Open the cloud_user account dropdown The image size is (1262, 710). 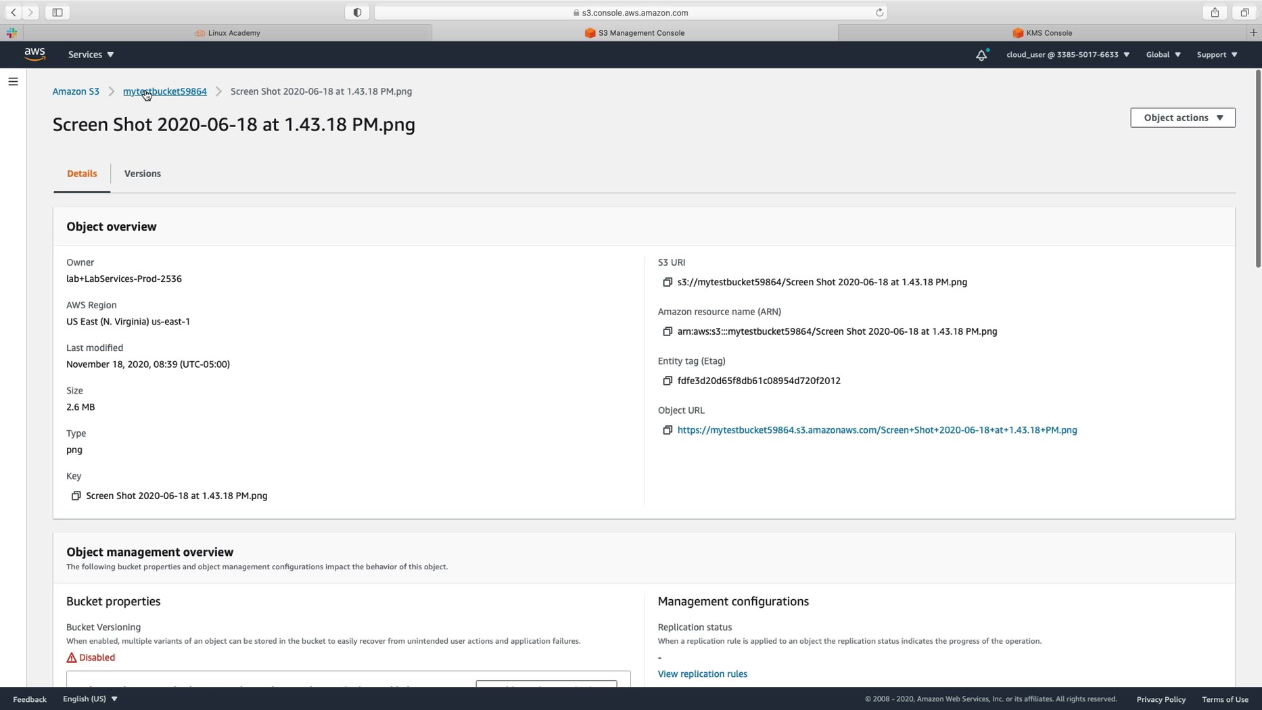pos(1068,55)
